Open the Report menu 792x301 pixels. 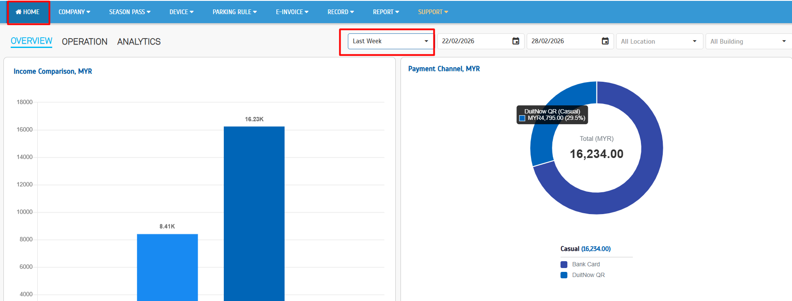click(x=386, y=12)
